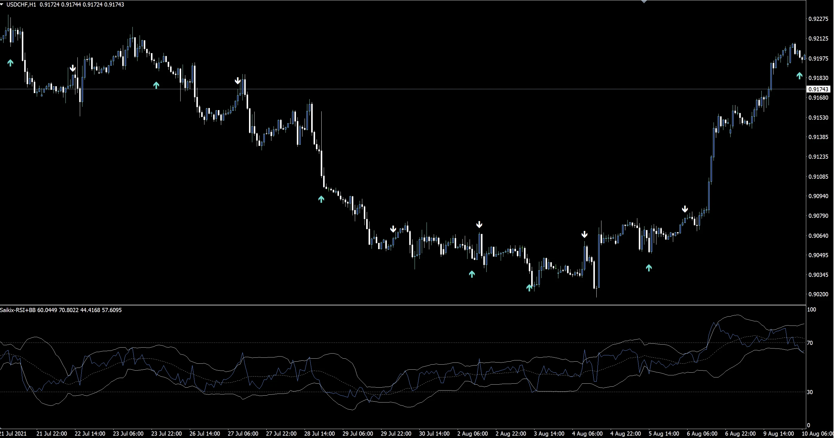Select the up arrow signal near 5 Aug 14:00
The width and height of the screenshot is (834, 438).
click(649, 267)
